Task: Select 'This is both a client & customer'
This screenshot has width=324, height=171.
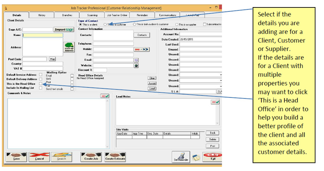Action: (135, 24)
